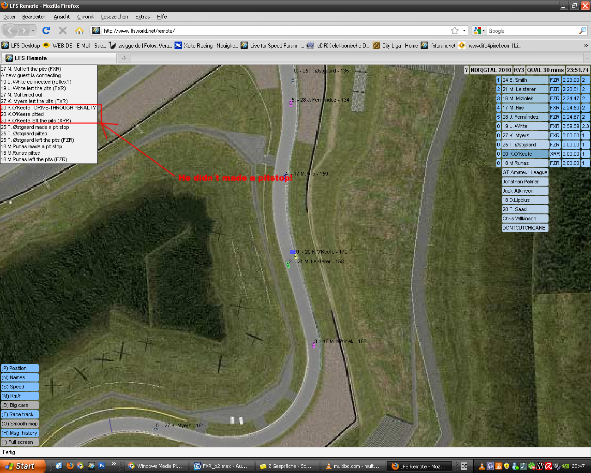Click the DE language indicator

[x=464, y=466]
